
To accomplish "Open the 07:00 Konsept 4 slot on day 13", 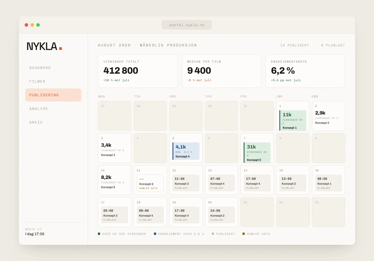I will 222,183.
